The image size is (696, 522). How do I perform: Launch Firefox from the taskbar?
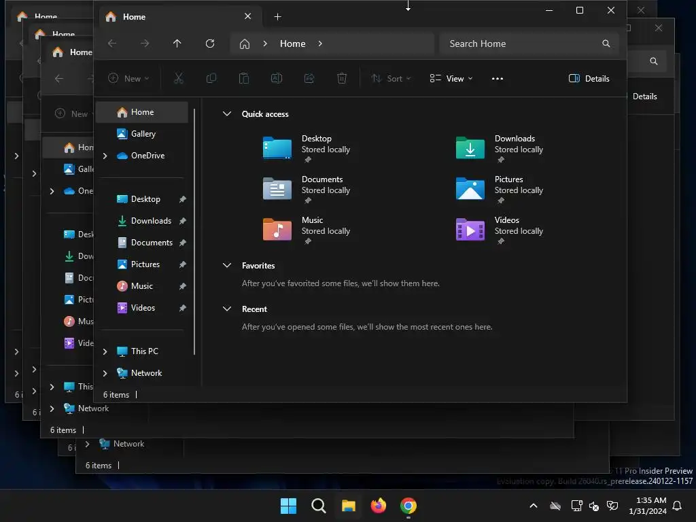coord(378,506)
